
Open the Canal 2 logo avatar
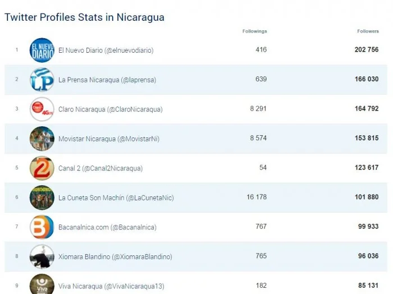[42, 168]
